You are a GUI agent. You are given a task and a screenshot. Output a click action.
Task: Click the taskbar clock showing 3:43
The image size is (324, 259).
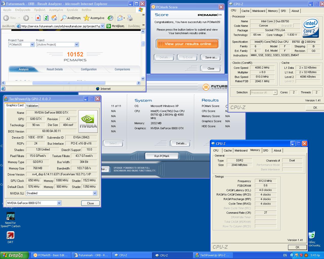(x=315, y=255)
